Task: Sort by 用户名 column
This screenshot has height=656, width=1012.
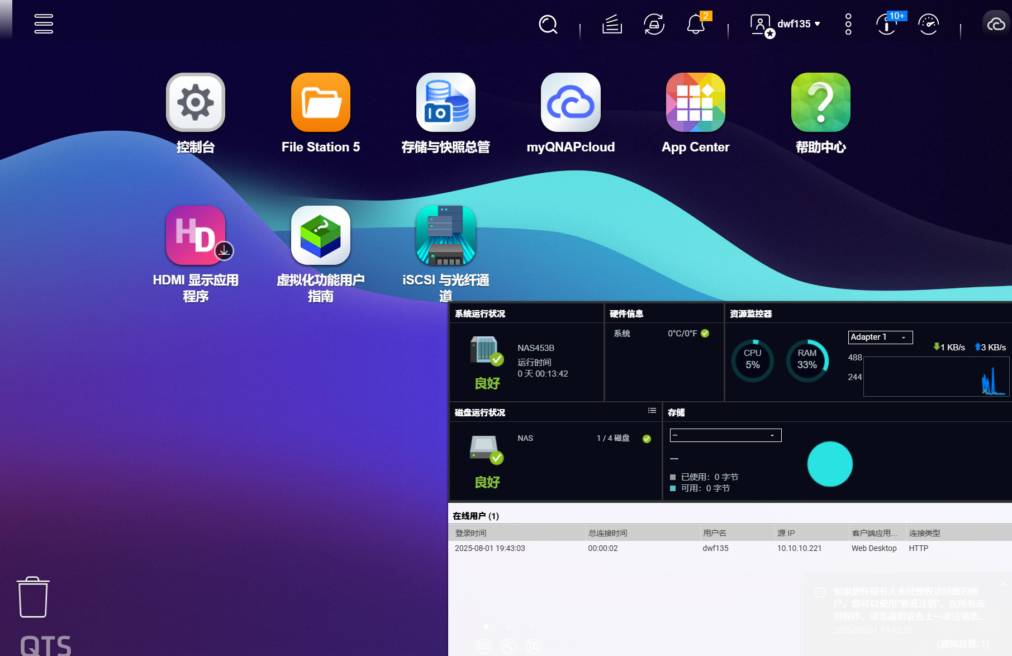Action: [x=737, y=533]
